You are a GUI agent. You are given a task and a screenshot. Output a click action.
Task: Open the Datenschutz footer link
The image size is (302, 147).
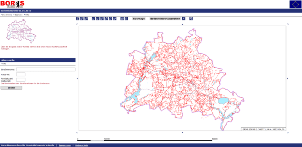point(82,145)
